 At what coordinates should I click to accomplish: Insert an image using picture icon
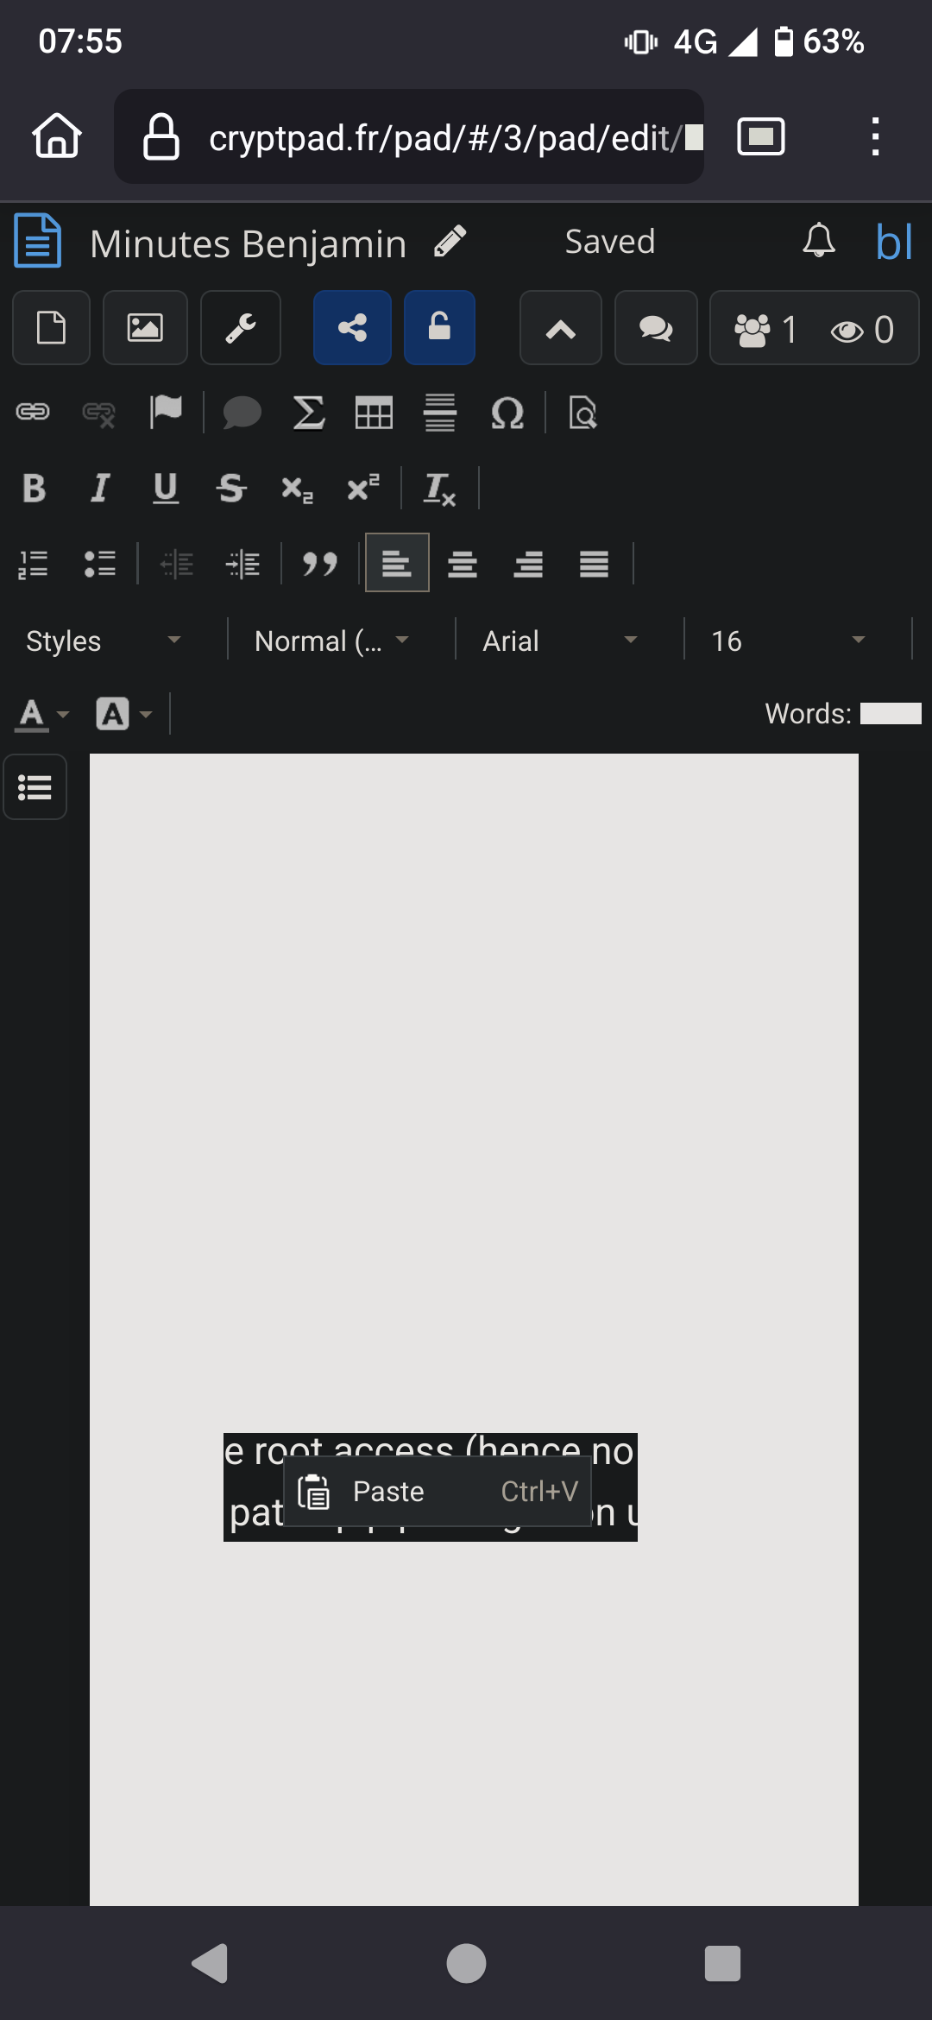(x=145, y=328)
